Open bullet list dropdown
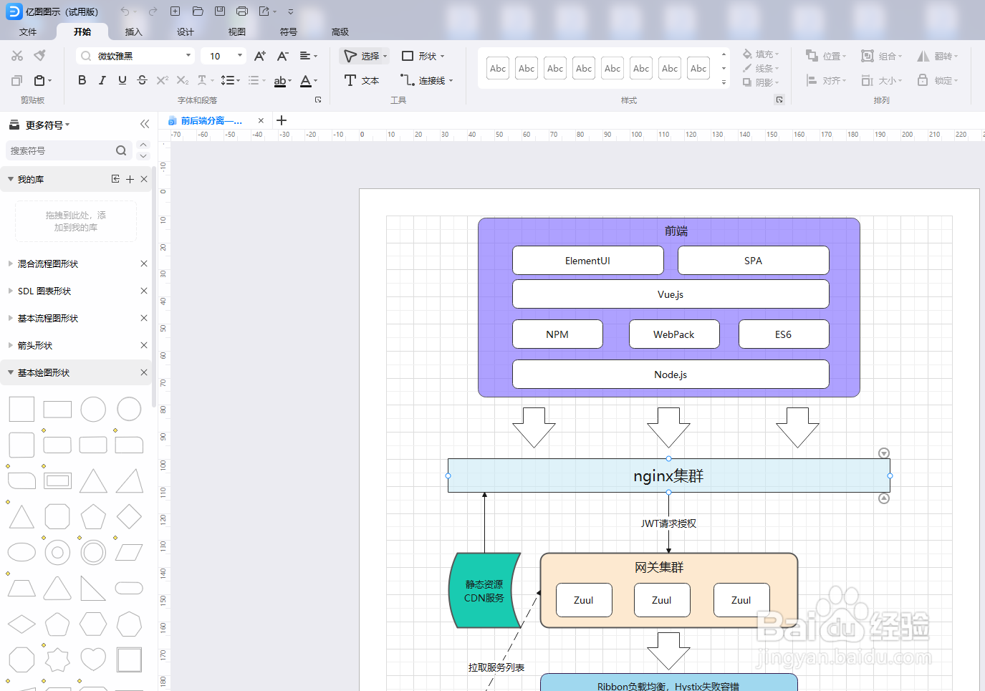The height and width of the screenshot is (691, 985). click(256, 80)
